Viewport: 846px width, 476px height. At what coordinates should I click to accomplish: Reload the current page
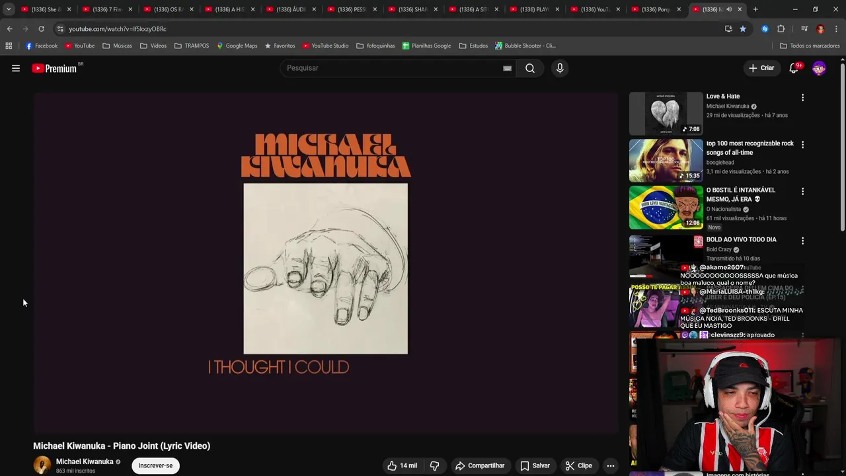[41, 28]
